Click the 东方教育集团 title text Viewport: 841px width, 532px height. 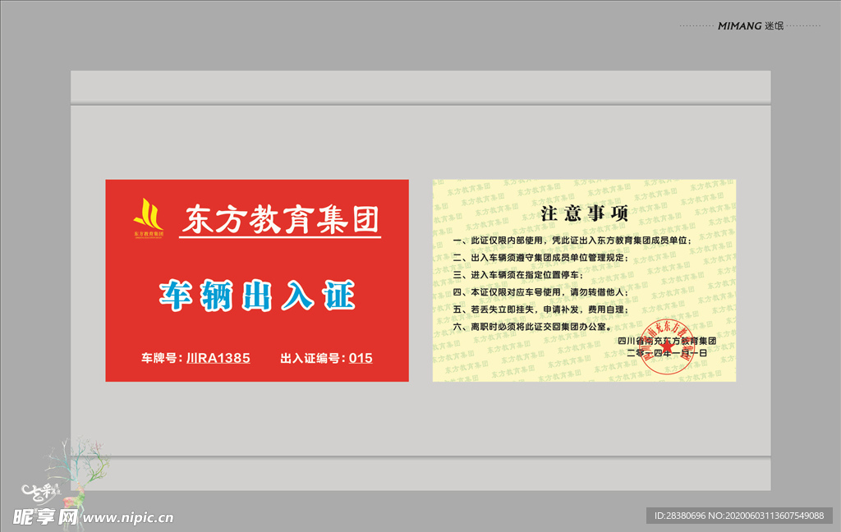click(x=281, y=219)
